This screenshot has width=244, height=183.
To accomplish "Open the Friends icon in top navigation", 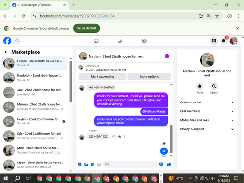I will tap(121, 41).
